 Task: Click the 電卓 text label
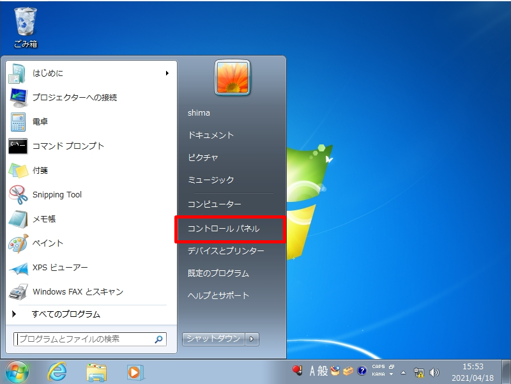point(40,121)
